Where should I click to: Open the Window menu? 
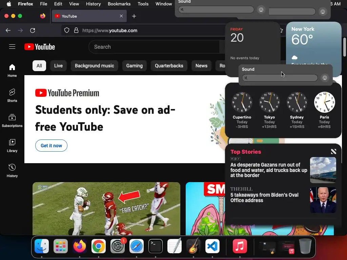(x=164, y=4)
